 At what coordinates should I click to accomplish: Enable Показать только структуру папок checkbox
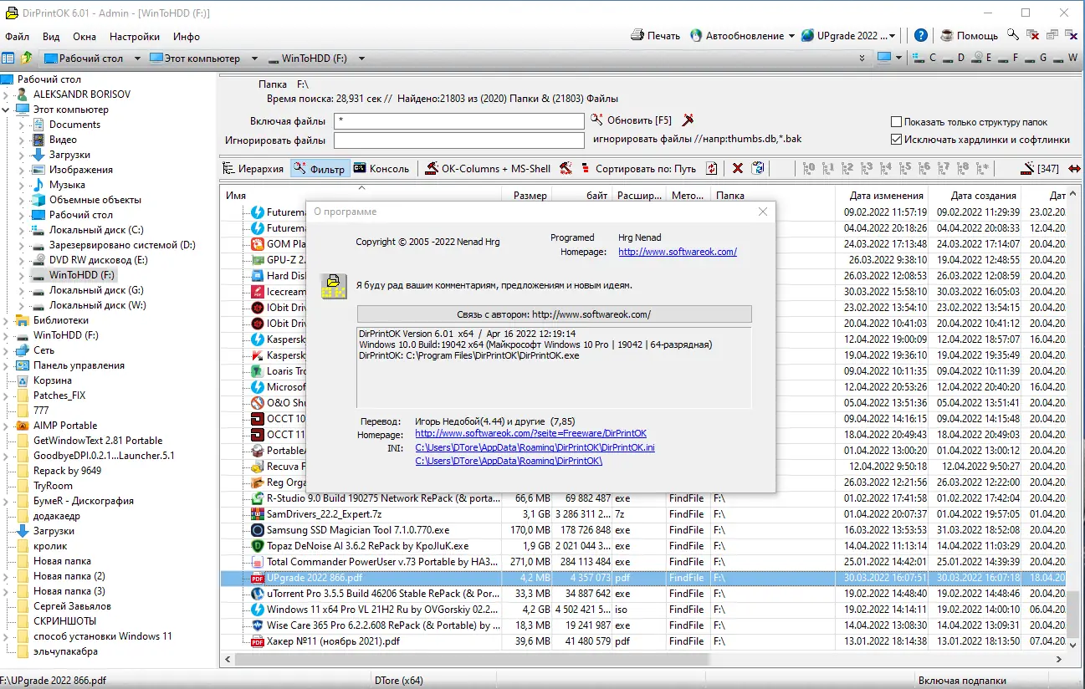tap(897, 122)
